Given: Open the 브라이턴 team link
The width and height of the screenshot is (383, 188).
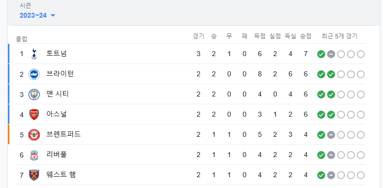Looking at the screenshot, I should coord(60,74).
